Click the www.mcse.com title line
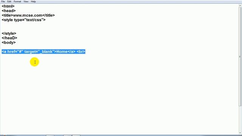The image size is (242, 136). 28,15
